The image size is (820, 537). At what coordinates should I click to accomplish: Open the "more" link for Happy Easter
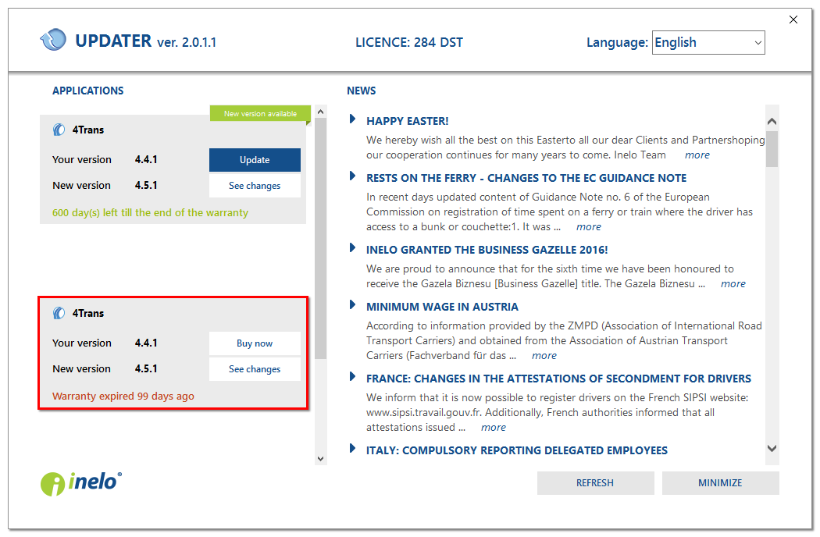coord(697,155)
